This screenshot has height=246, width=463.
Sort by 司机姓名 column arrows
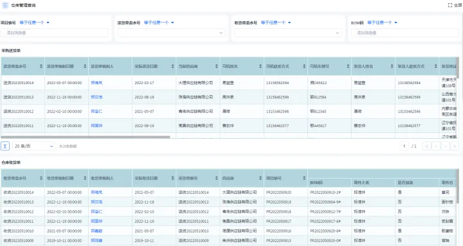click(260, 66)
